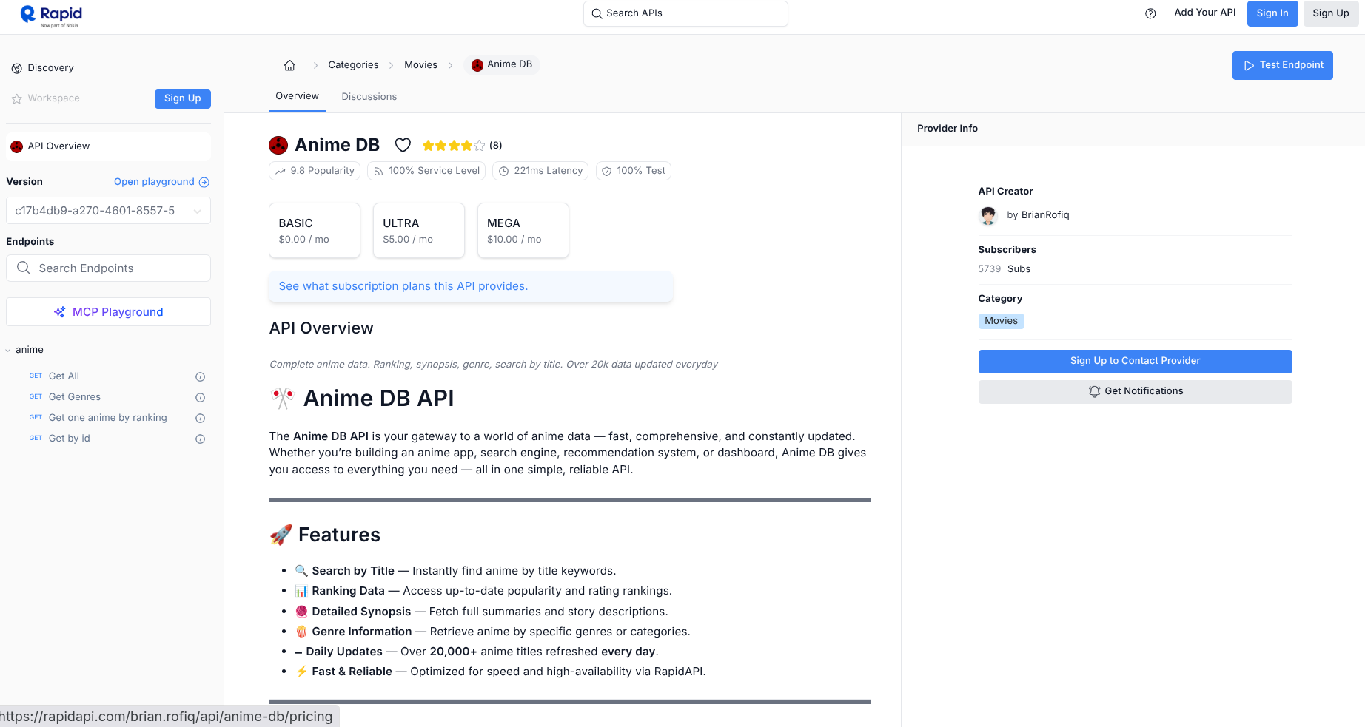Open the help question mark icon
1365x727 pixels.
(1150, 13)
